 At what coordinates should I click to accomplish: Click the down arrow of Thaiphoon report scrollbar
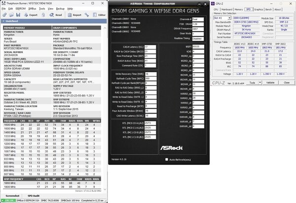(105, 189)
